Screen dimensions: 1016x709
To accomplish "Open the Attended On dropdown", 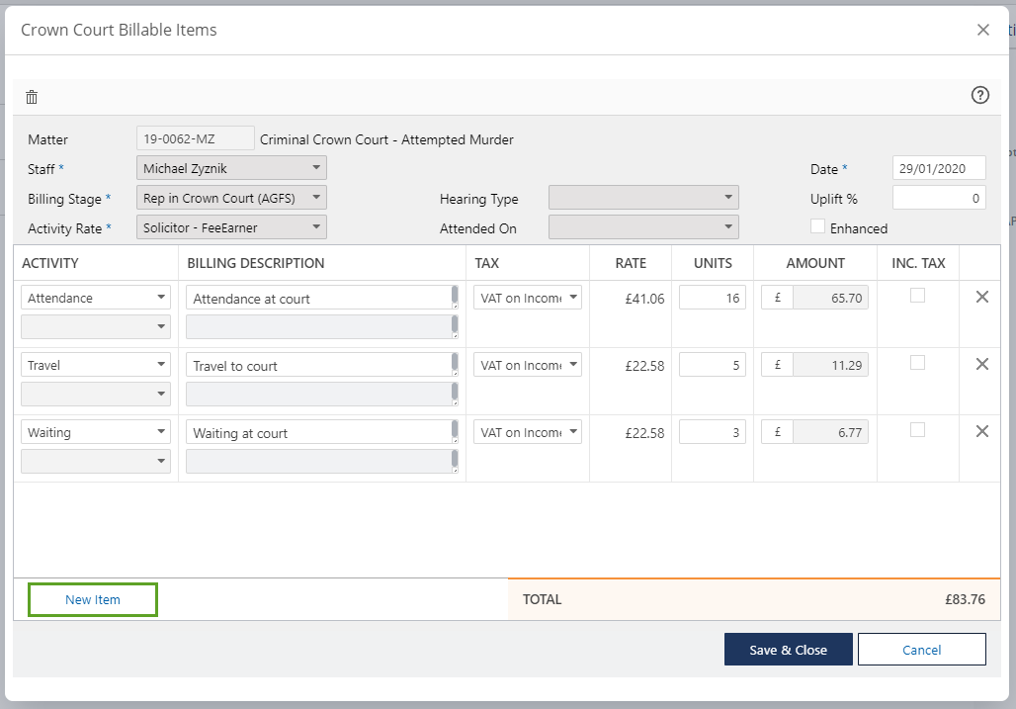I will point(643,227).
